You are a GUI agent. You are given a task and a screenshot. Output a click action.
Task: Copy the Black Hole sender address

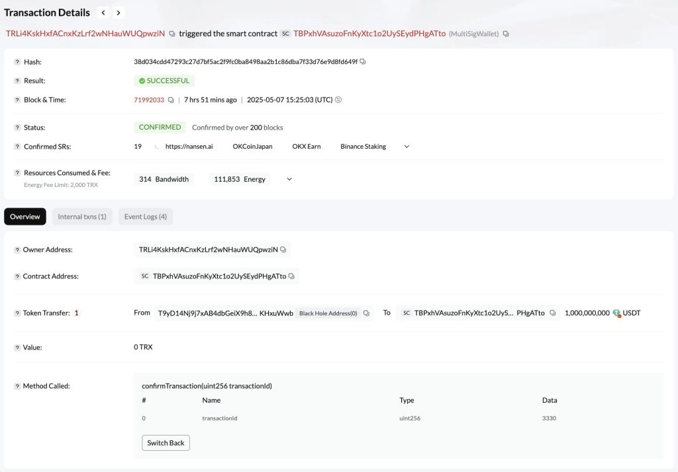coord(366,313)
